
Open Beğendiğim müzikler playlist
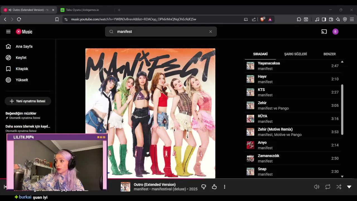pyautogui.click(x=28, y=115)
